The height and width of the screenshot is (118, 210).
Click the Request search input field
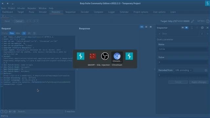[40, 111]
